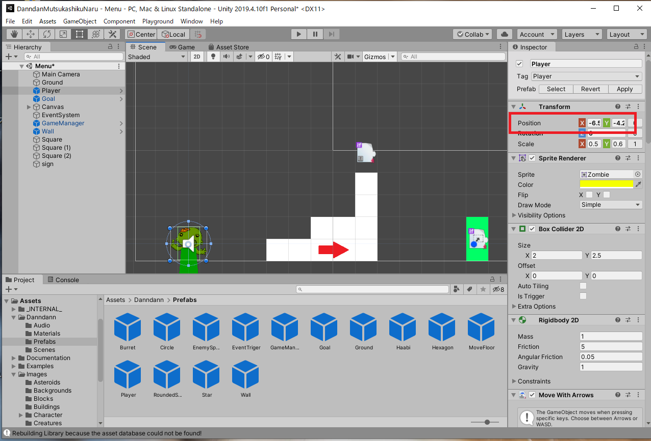651x441 pixels.
Task: Open the Collab button
Action: (x=472, y=34)
